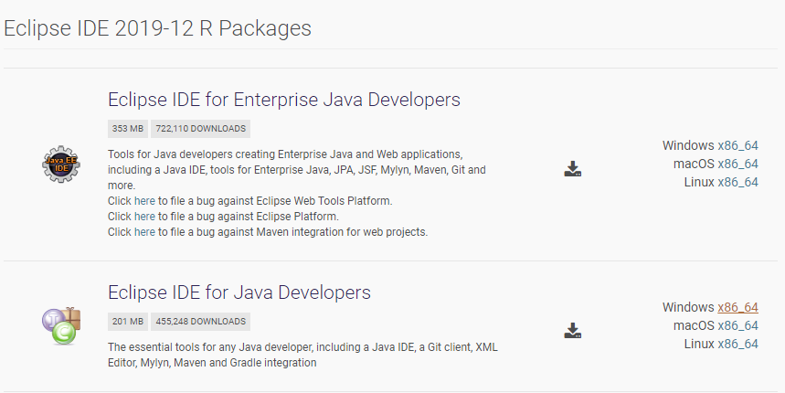Download Enterprise Java Linux x86_64 build

(738, 182)
